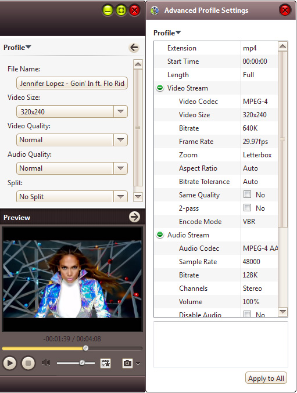Close the Advanced Profile Settings window
This screenshot has width=297, height=393.
click(285, 10)
